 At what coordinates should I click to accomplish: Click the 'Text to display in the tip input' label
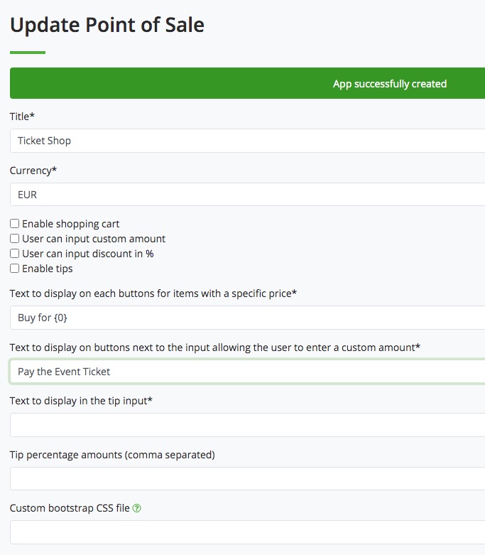[81, 401]
